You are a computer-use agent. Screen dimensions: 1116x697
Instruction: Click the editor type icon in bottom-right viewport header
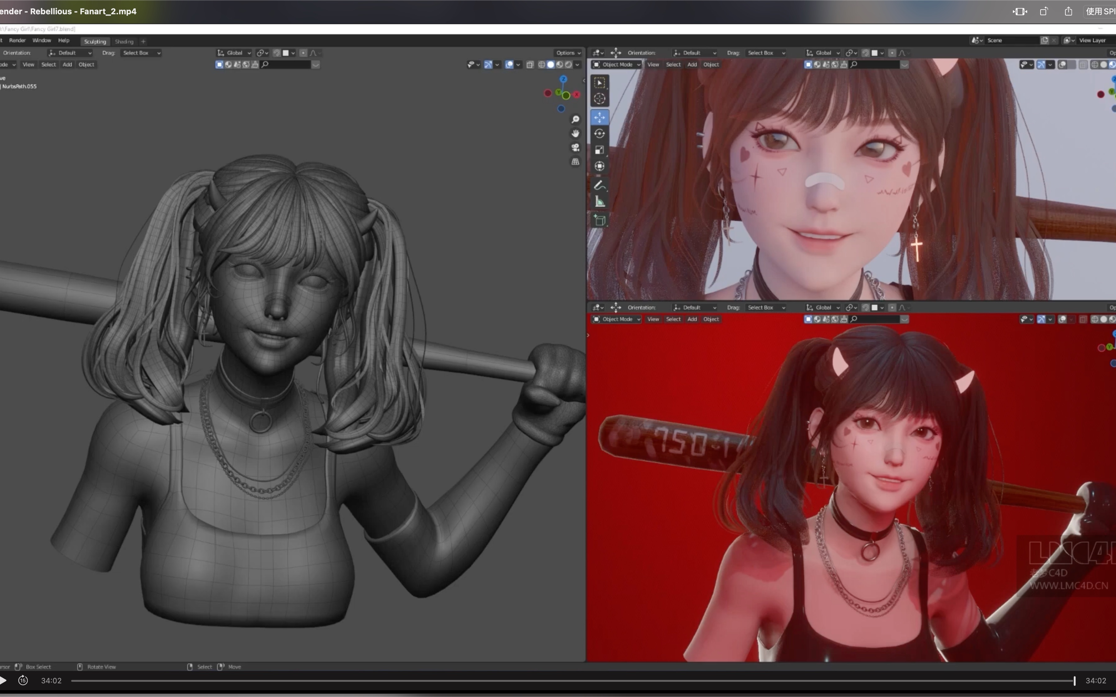click(598, 308)
